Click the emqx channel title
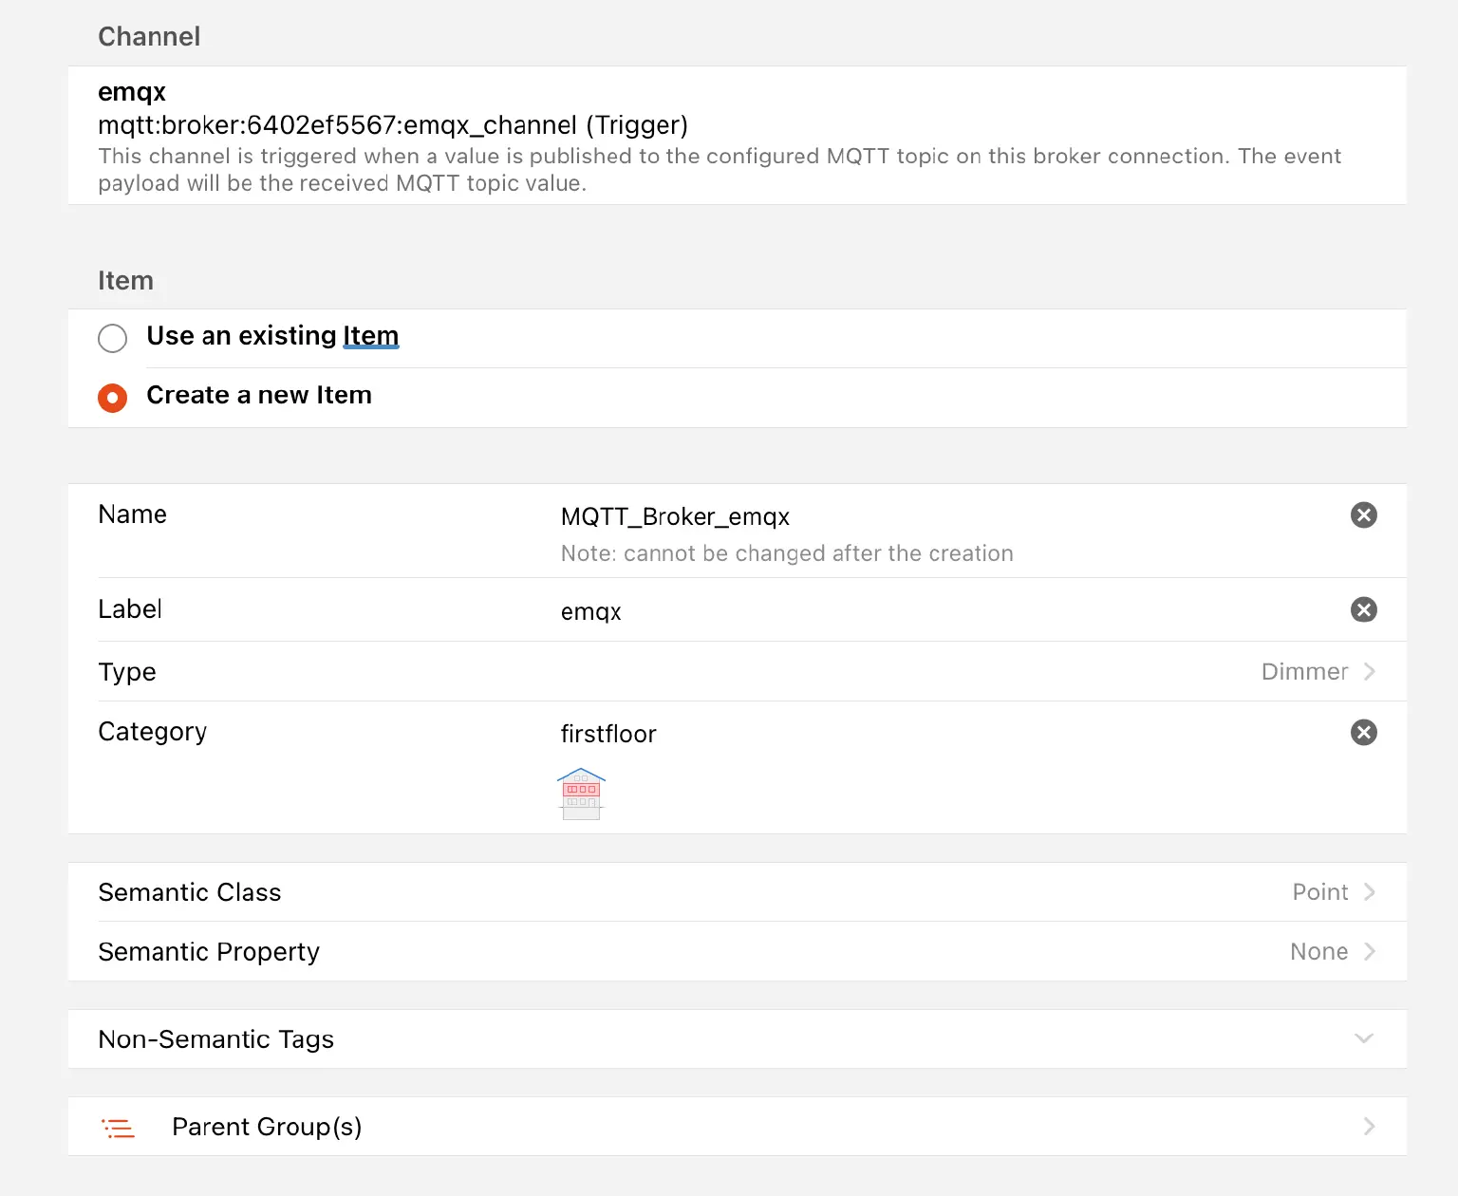This screenshot has width=1458, height=1196. pos(132,92)
